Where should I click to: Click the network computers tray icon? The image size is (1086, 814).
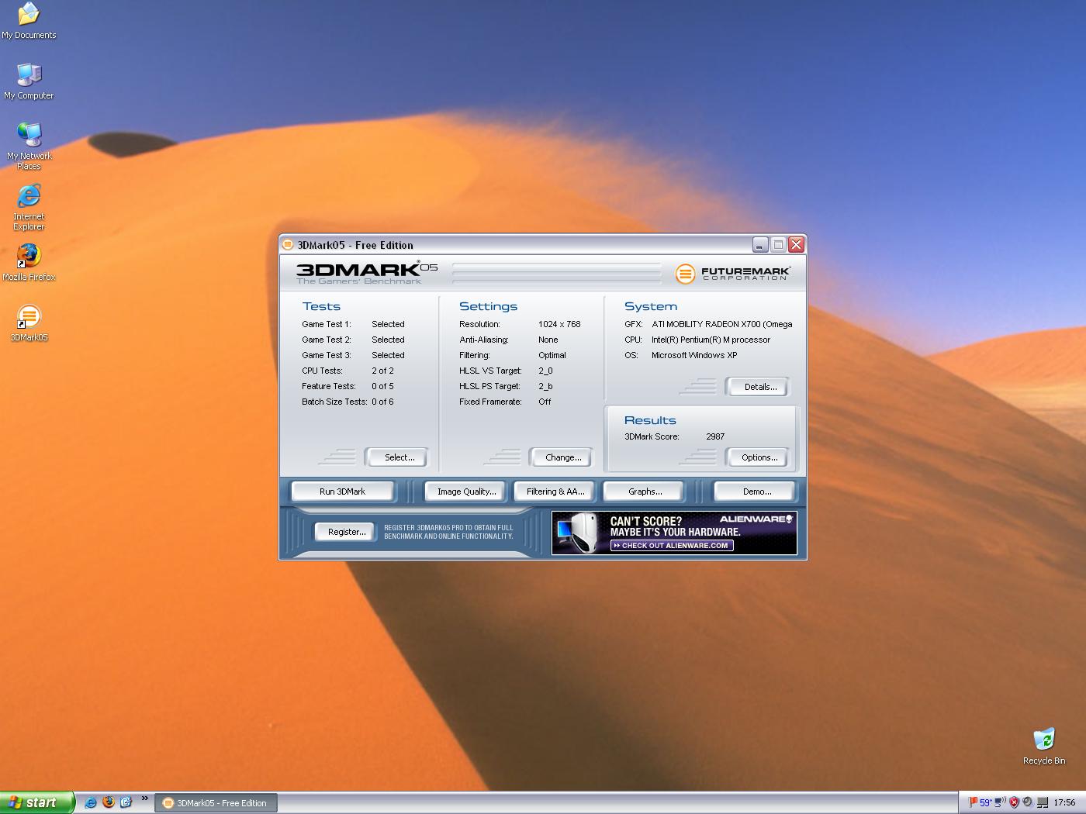point(1043,802)
